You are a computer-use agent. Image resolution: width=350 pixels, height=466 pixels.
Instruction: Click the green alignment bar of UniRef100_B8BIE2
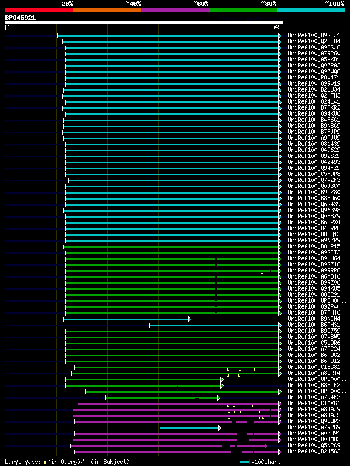pyautogui.click(x=144, y=386)
